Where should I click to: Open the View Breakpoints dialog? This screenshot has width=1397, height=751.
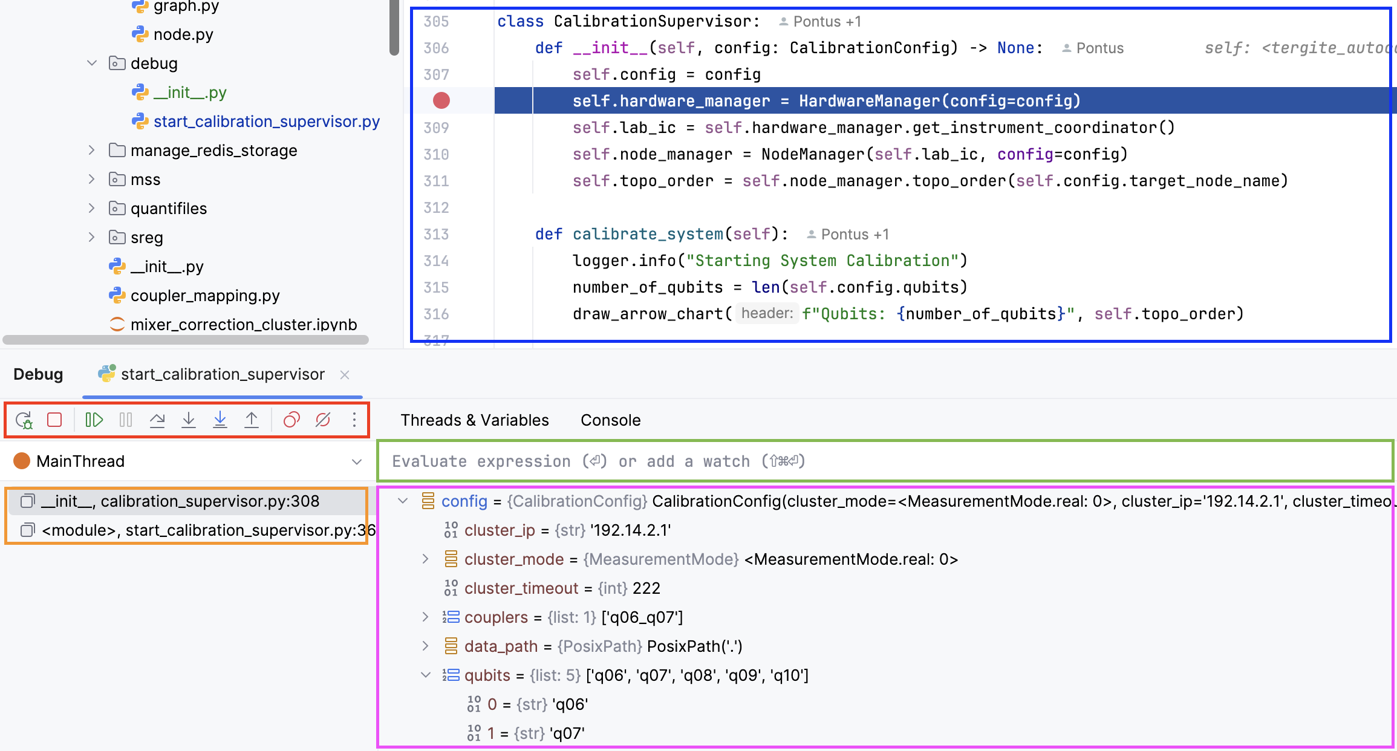click(291, 420)
